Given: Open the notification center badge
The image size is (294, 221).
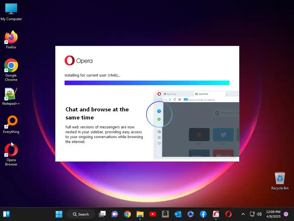Looking at the screenshot, I should point(286,214).
